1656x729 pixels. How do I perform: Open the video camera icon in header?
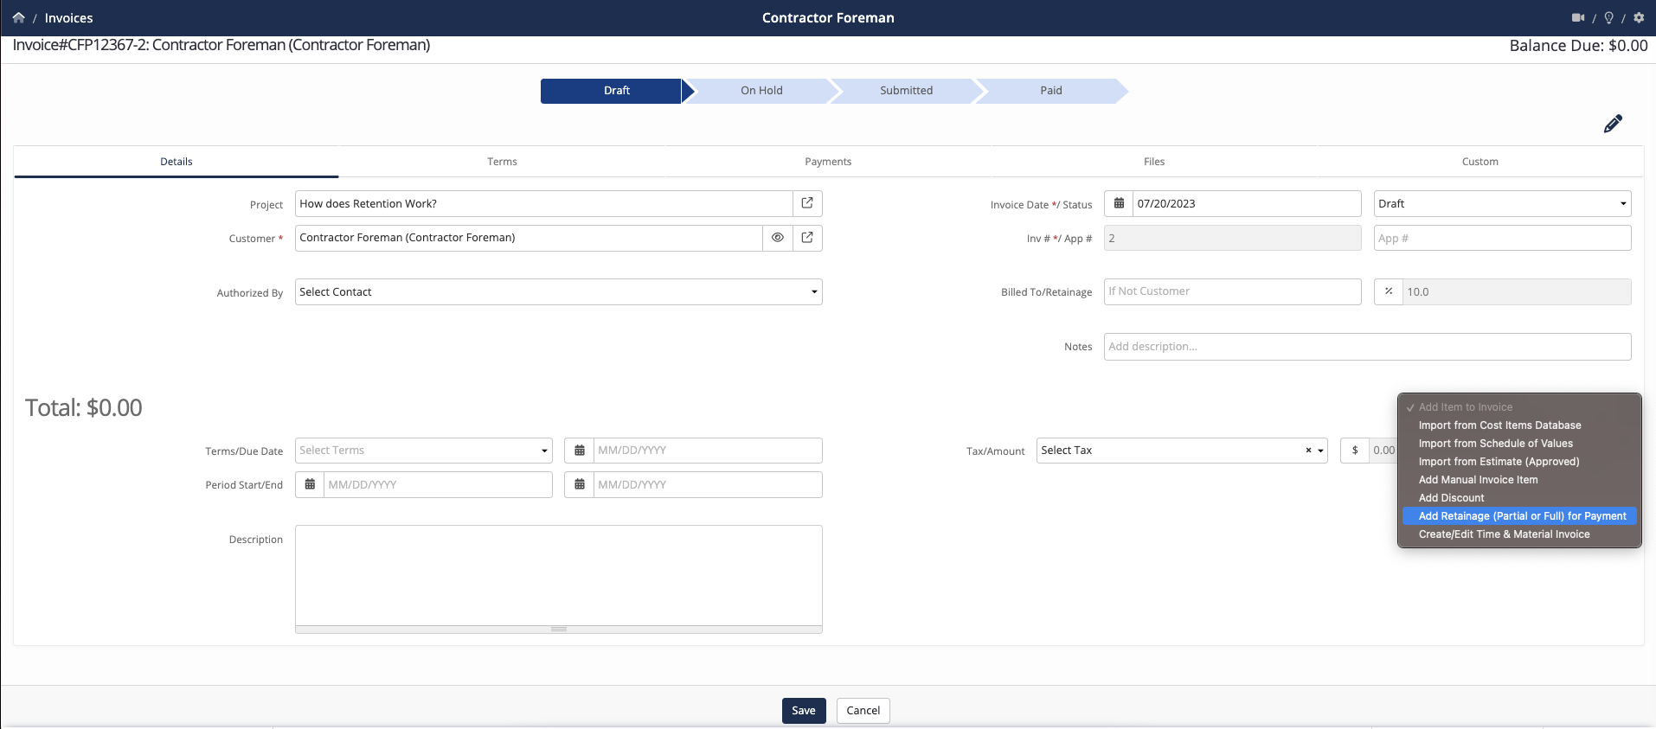[1578, 17]
